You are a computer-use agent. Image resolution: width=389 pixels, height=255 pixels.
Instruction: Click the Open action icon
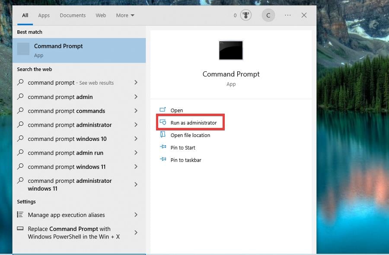[x=163, y=109]
